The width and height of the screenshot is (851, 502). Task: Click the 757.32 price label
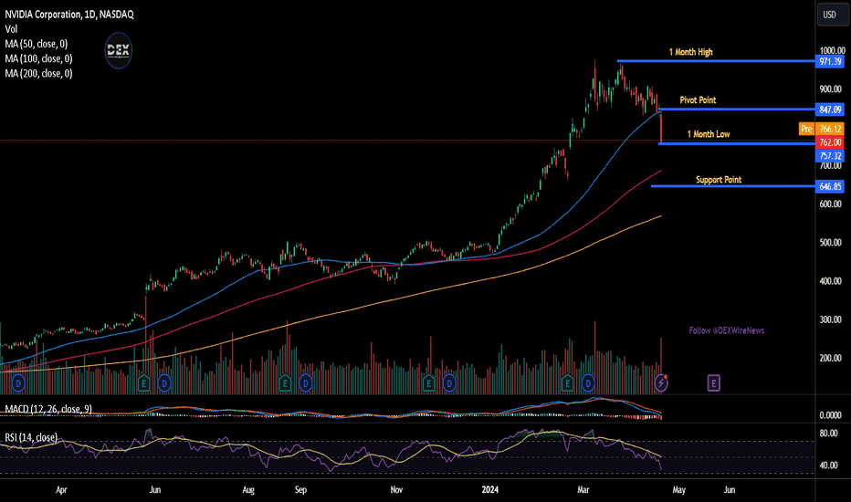pyautogui.click(x=830, y=156)
